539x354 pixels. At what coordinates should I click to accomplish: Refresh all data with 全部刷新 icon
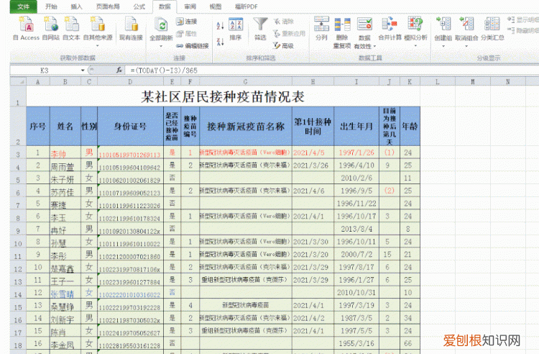click(161, 26)
